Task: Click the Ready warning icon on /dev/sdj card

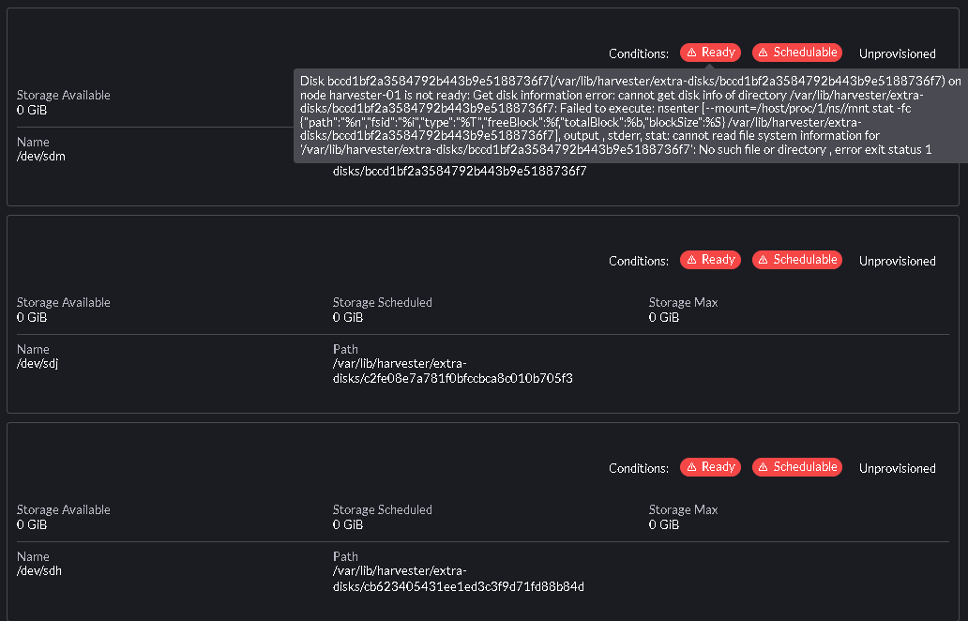Action: [x=690, y=260]
